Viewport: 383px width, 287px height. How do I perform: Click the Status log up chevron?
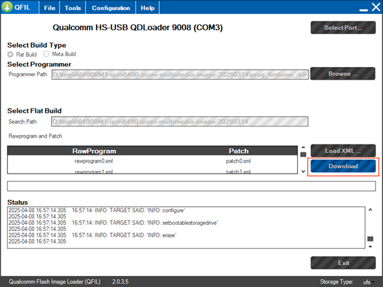[x=371, y=210]
